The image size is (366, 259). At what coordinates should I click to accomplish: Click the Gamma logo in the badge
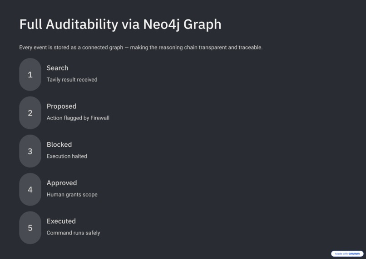click(x=354, y=254)
